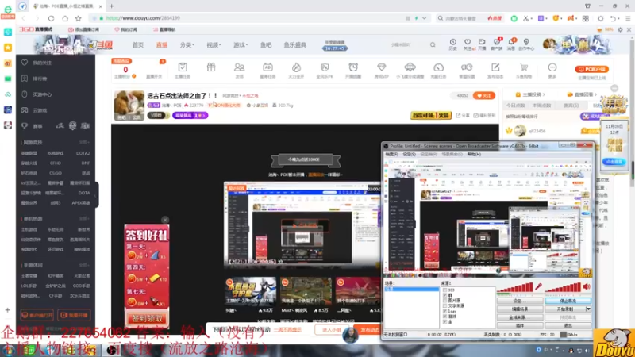Open 云游戏 gamepad icon in sidebar
Screen dimensions: 635x357
[x=25, y=110]
